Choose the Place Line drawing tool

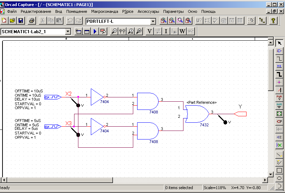pos(279,155)
